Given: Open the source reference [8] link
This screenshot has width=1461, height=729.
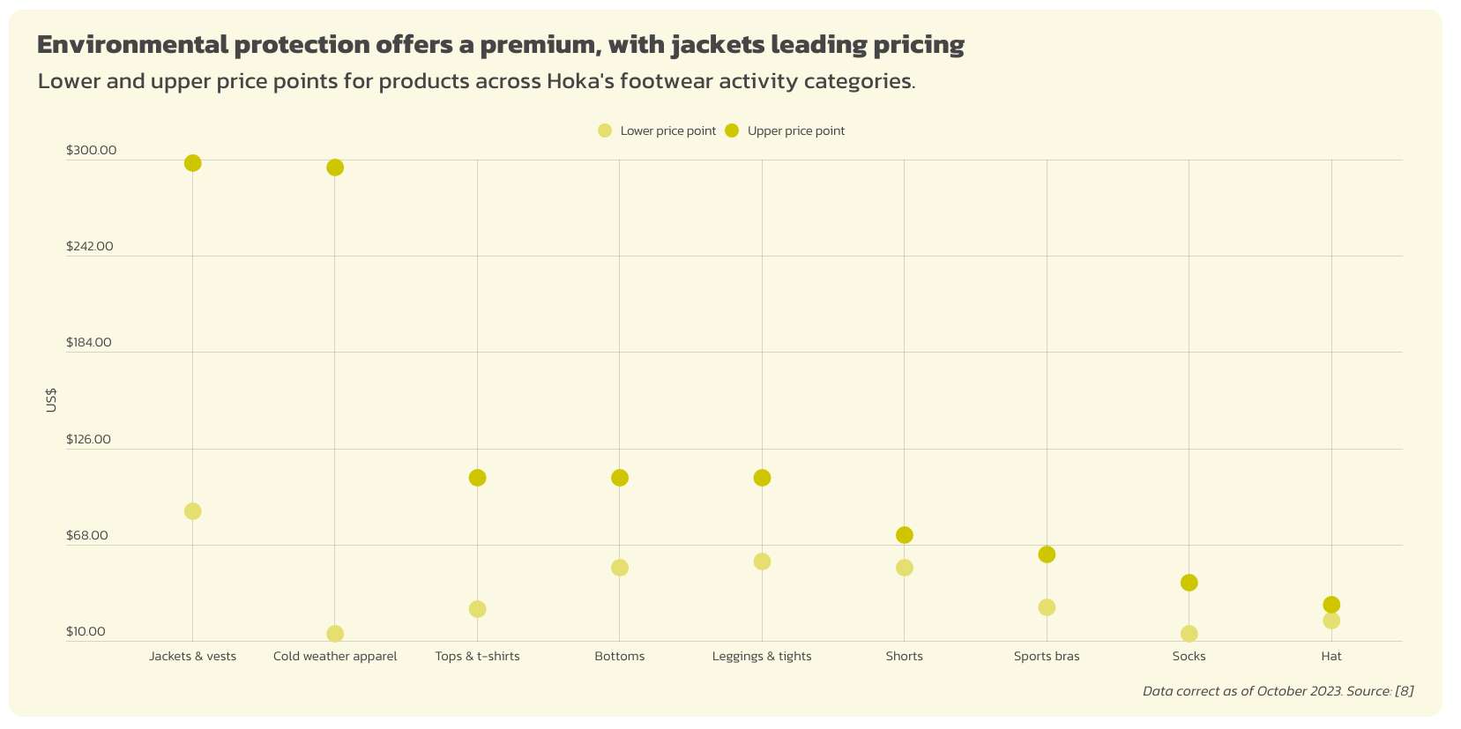Looking at the screenshot, I should (x=1404, y=691).
